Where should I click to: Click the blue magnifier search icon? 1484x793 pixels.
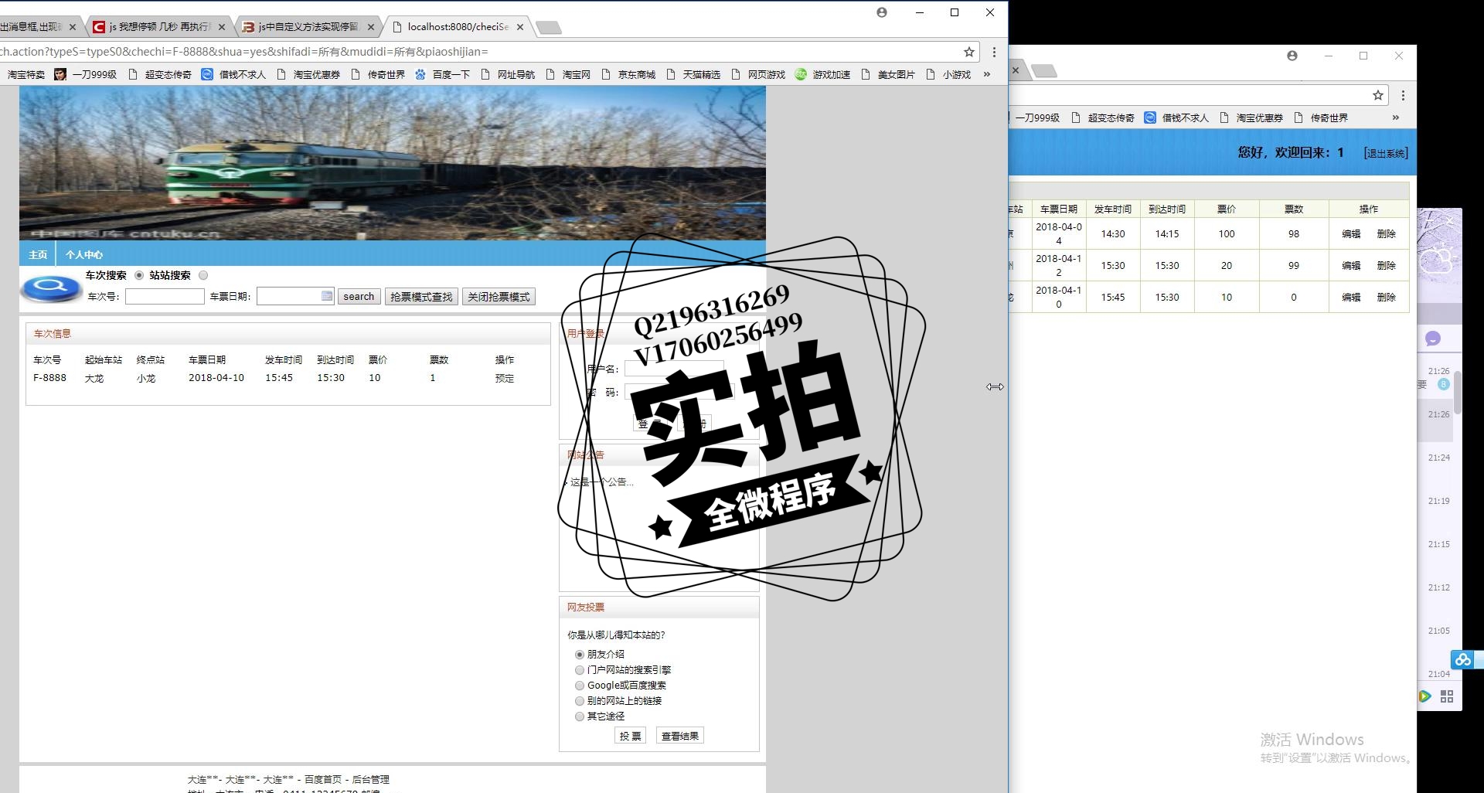51,288
